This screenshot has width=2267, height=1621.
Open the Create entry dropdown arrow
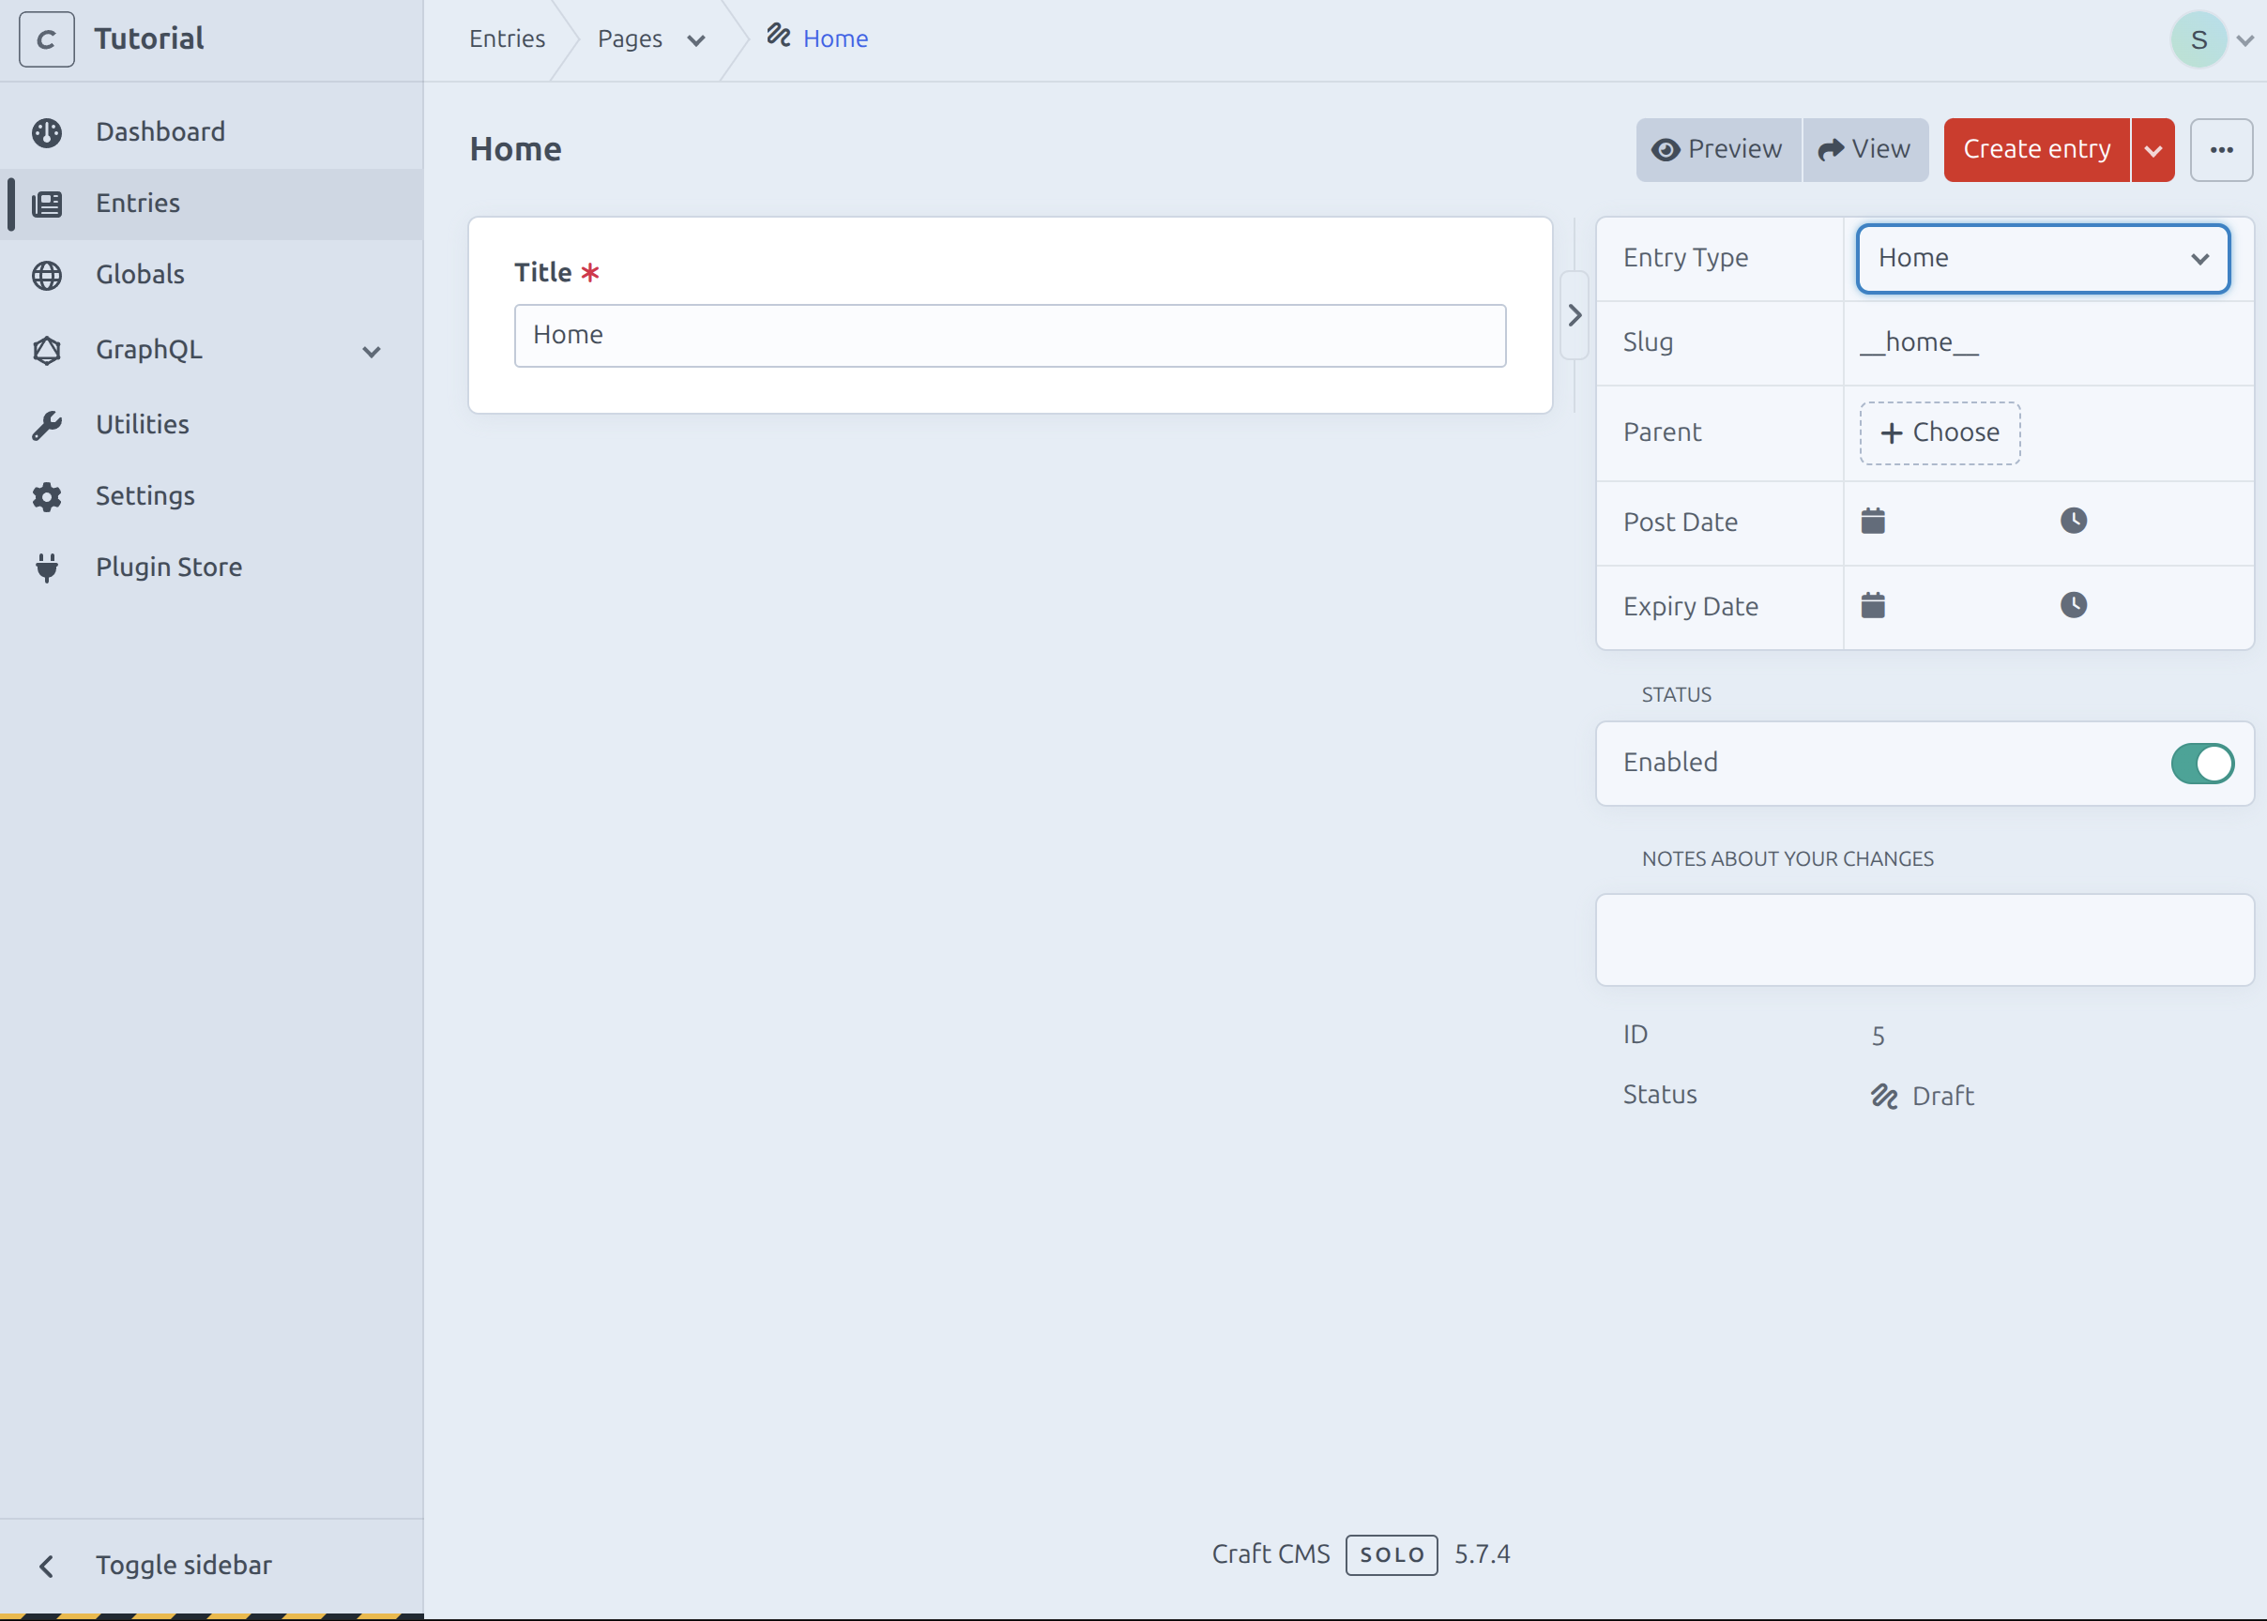coord(2153,149)
